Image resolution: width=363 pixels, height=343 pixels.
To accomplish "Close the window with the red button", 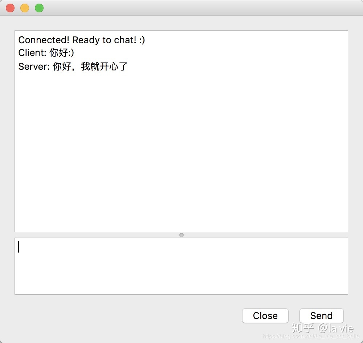I will pos(10,8).
